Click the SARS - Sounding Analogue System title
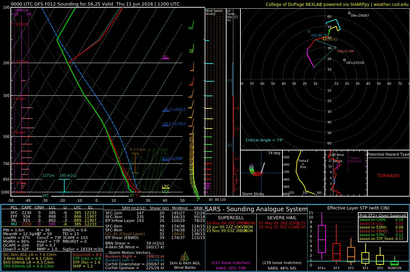The width and height of the screenshot is (410, 272). coord(256,209)
